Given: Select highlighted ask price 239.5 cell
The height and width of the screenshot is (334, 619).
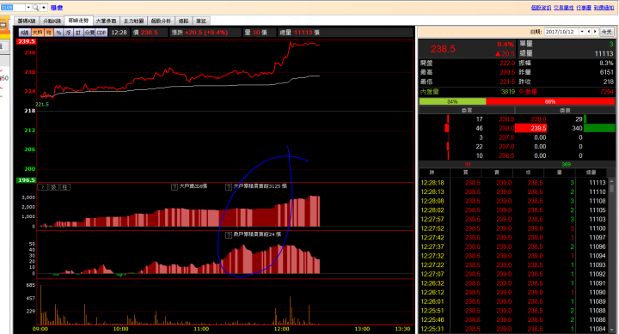Looking at the screenshot, I should click(531, 128).
